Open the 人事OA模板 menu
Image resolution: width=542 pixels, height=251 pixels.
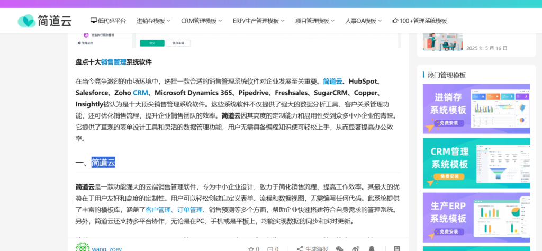tap(364, 21)
